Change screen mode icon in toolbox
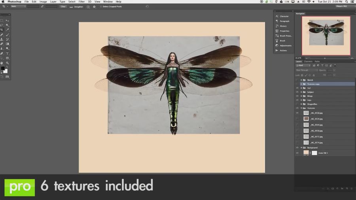 pos(7,77)
